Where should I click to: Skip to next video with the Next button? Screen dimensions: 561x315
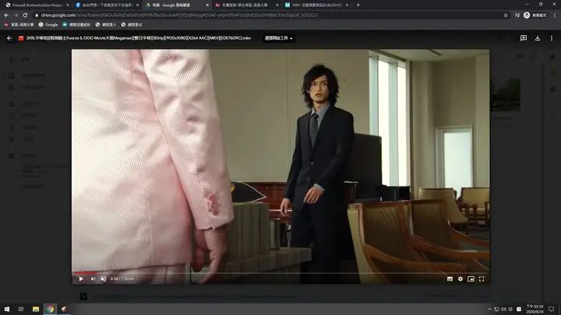click(x=93, y=278)
